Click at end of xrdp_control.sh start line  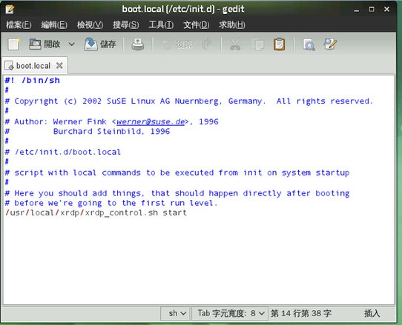(x=188, y=213)
